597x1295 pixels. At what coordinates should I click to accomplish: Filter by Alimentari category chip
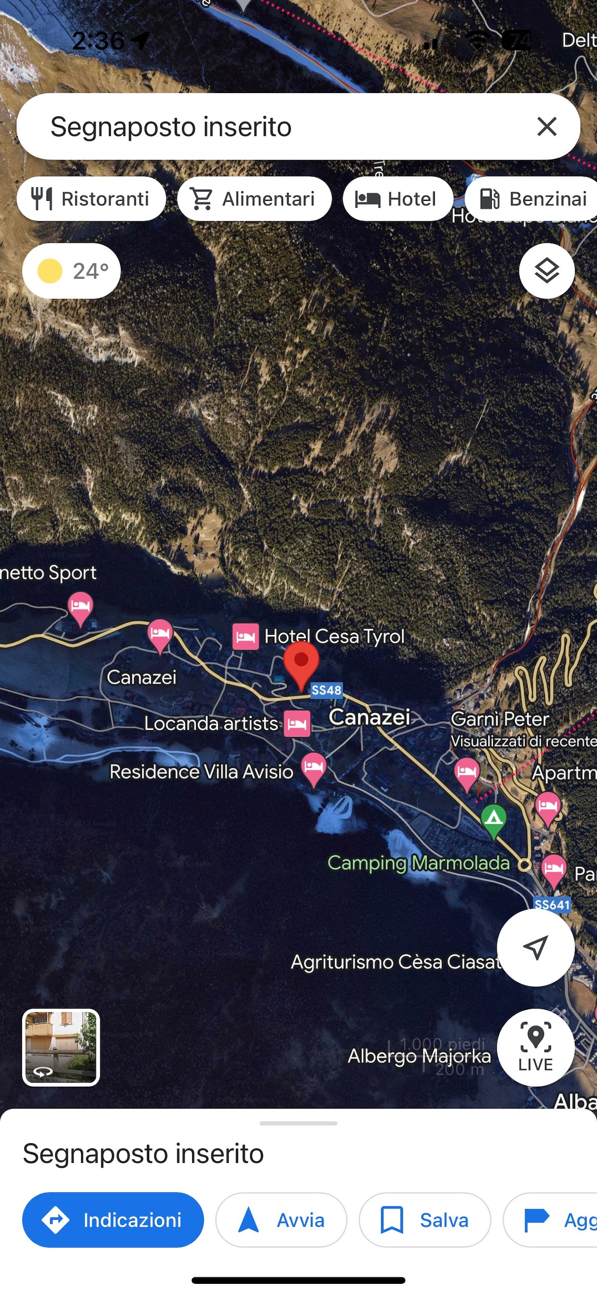pos(254,199)
